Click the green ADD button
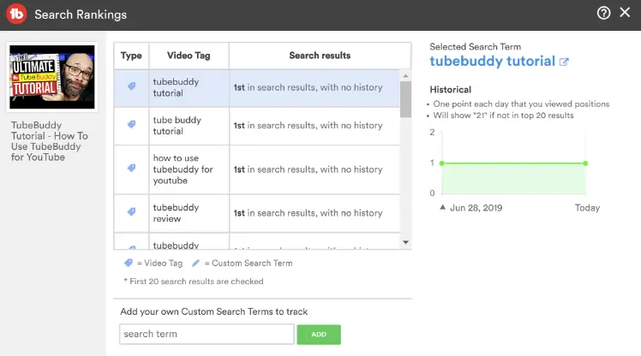Viewport: 641px width, 356px height. point(319,335)
